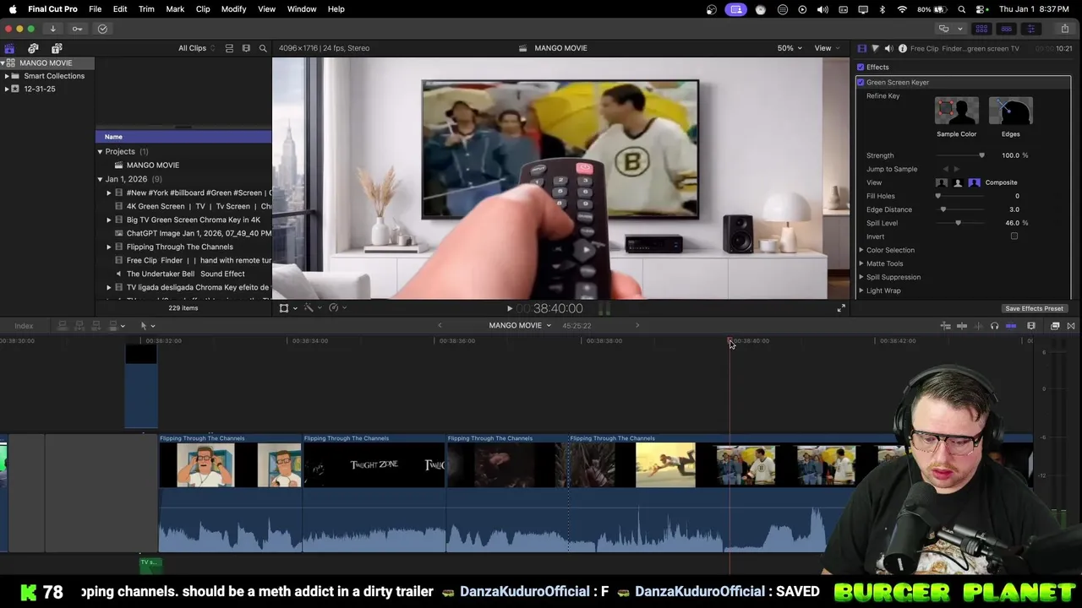The image size is (1082, 608).
Task: Show titles and generators sidebar icon
Action: (x=57, y=48)
